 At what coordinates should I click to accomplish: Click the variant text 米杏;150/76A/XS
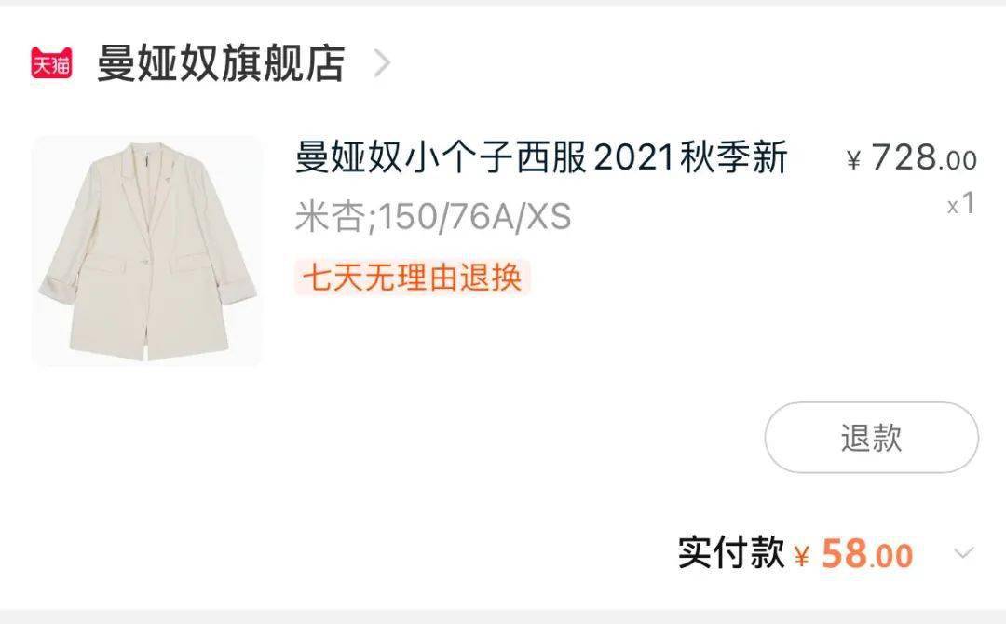pos(433,216)
